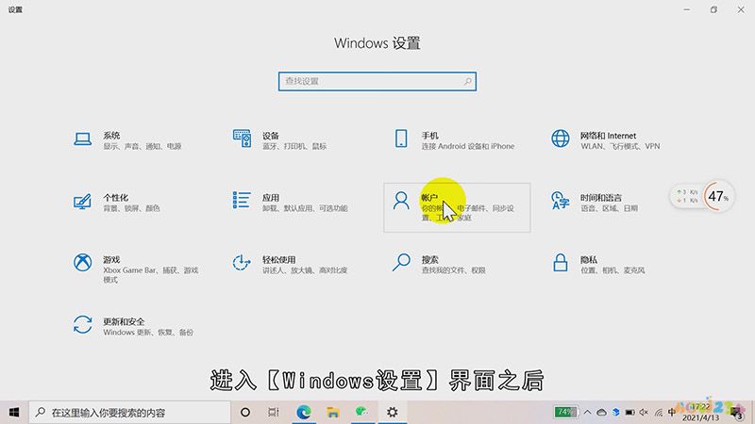Click the 连接 Android 设备和 iPhone text
755x424 pixels.
pos(468,146)
